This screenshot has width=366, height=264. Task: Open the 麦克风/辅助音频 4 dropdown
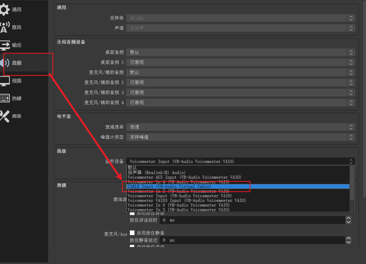(x=241, y=103)
